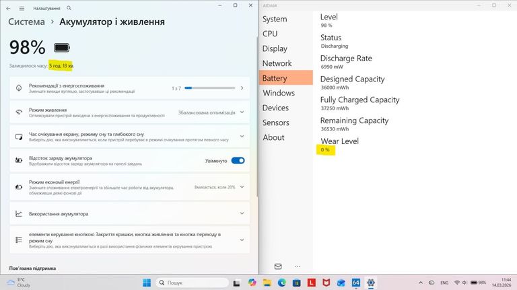Select Network in AIDA64 sidebar
Screen dimensions: 517x290
(x=277, y=63)
